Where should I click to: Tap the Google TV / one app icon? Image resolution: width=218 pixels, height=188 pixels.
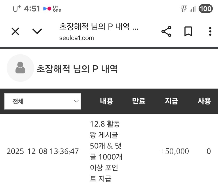(x=51, y=8)
